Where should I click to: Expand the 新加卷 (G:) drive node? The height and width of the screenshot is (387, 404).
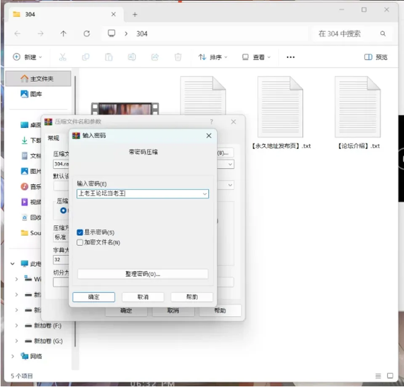coord(16,341)
